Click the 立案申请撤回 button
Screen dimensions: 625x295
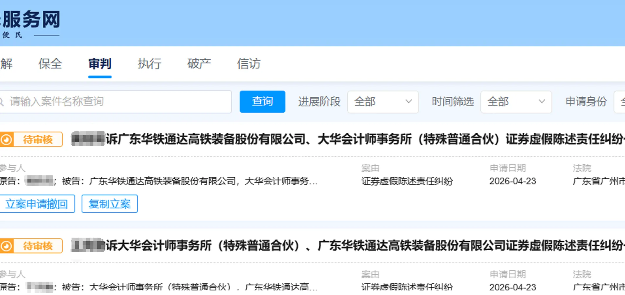click(37, 204)
